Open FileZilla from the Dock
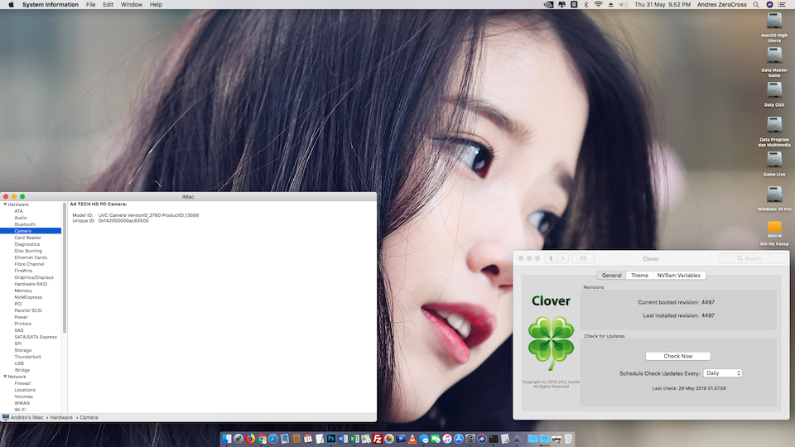Viewport: 795px width, 447px height. 378,439
